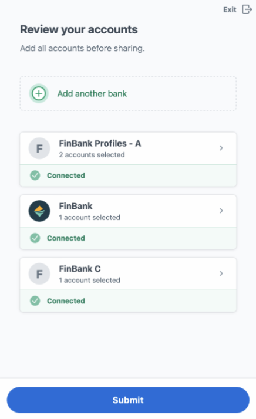
Task: Click 2 accounts selected text
Action: pos(92,155)
